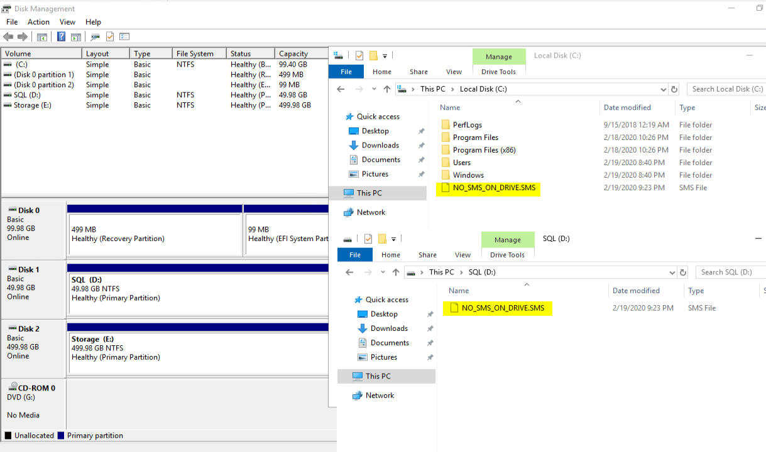
Task: Click Back arrow in SQL (D:) Explorer window
Action: pos(349,272)
